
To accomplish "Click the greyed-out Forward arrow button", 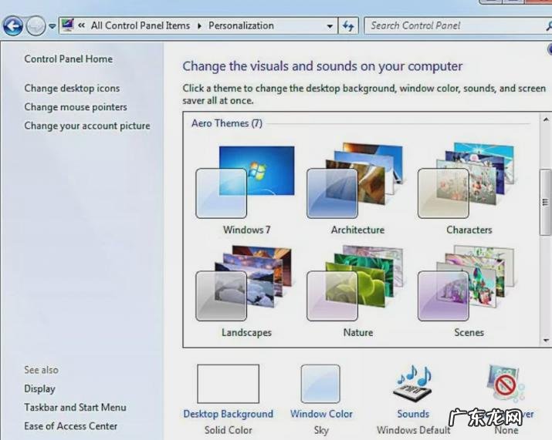I will (x=36, y=25).
